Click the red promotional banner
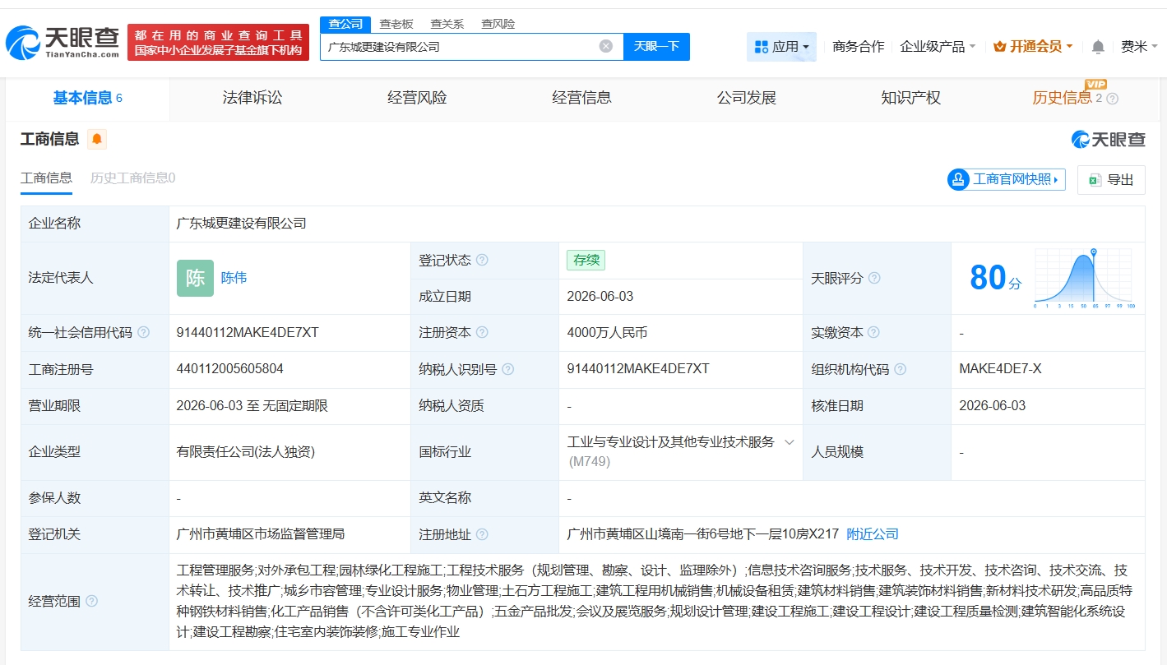 click(219, 43)
